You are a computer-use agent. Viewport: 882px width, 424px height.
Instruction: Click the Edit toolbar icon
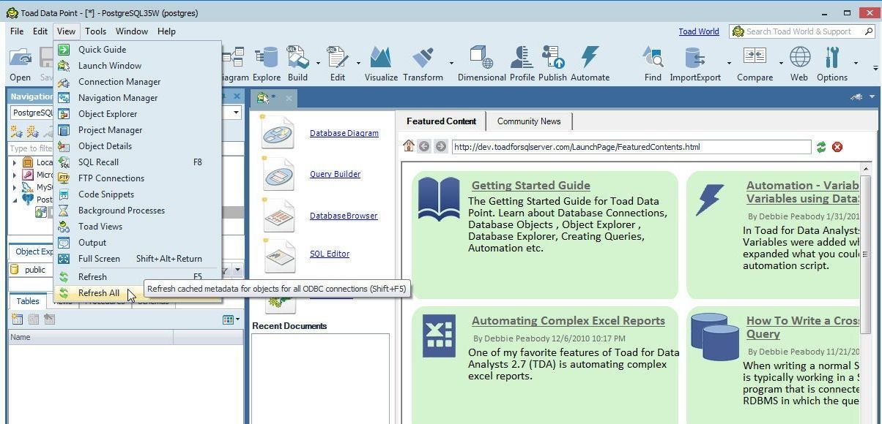338,64
